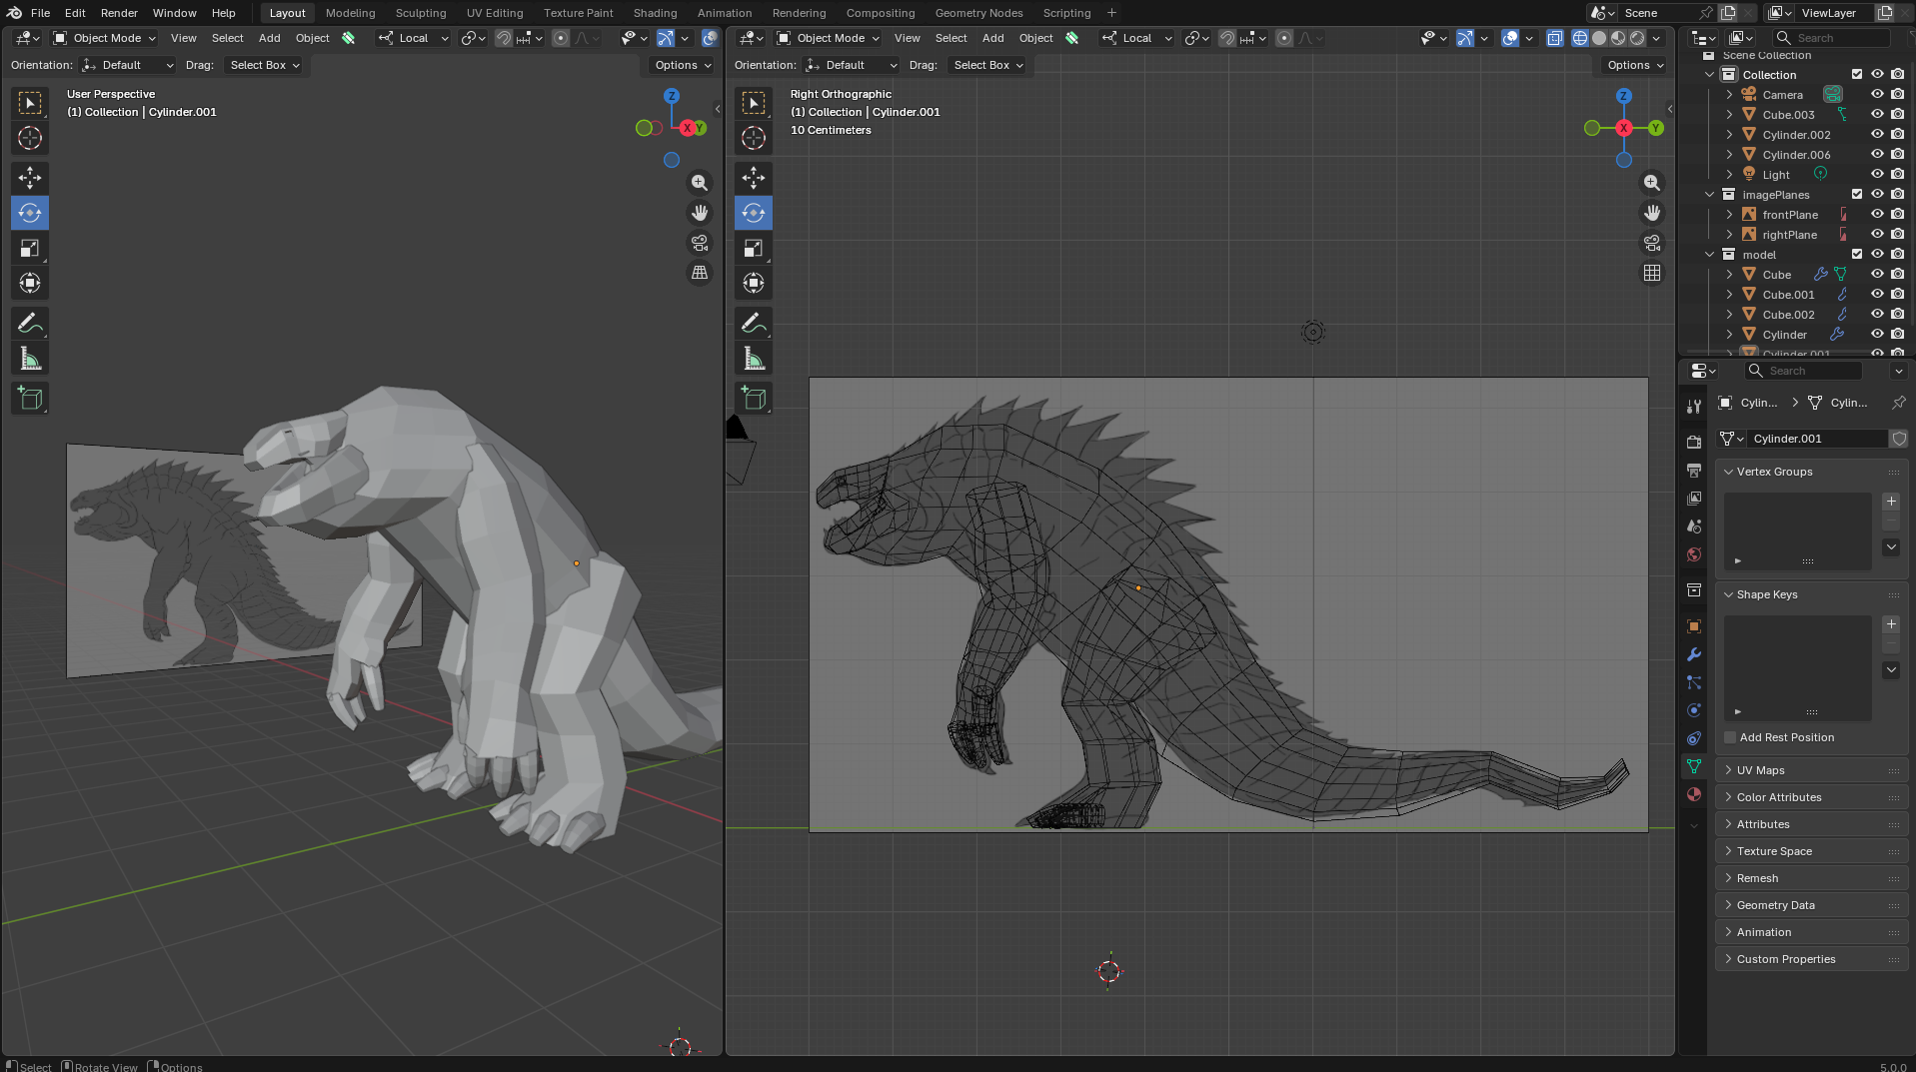Open the shape key specials menu
The width and height of the screenshot is (1916, 1072).
1891,670
